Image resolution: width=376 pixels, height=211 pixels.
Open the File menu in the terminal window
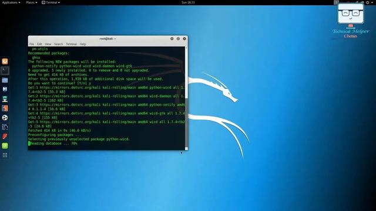point(32,44)
